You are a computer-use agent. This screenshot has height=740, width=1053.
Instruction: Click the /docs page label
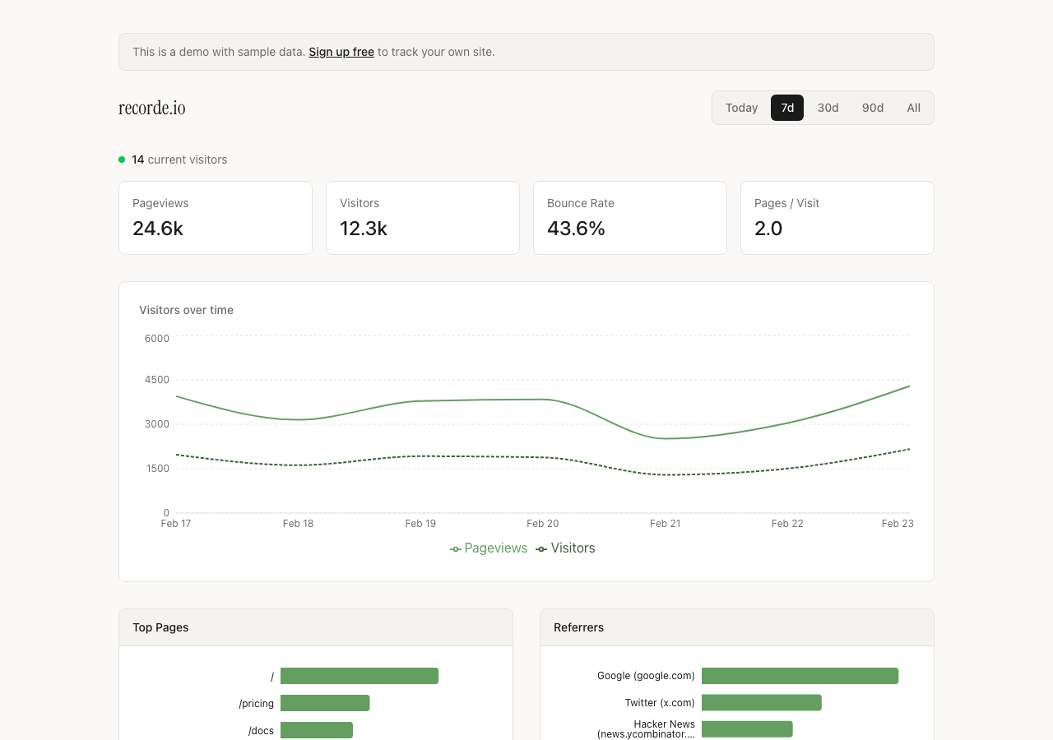tap(261, 731)
